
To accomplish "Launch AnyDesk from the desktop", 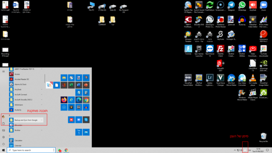I will click(253, 6).
